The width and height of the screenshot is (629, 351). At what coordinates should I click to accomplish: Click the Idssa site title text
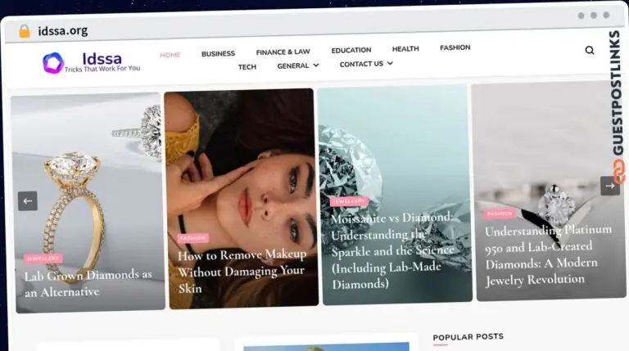pyautogui.click(x=102, y=59)
